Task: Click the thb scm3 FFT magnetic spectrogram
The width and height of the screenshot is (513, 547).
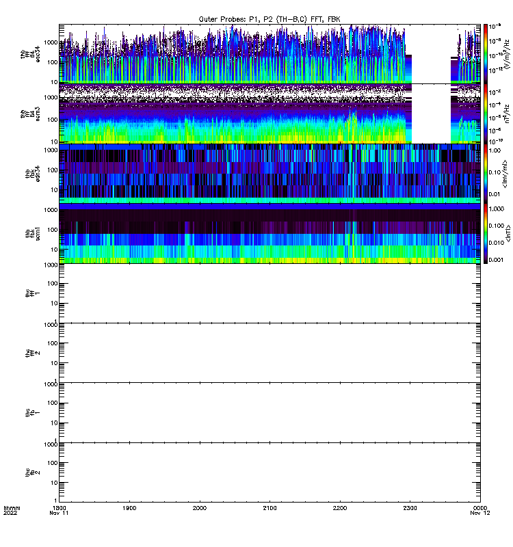Action: (x=269, y=114)
